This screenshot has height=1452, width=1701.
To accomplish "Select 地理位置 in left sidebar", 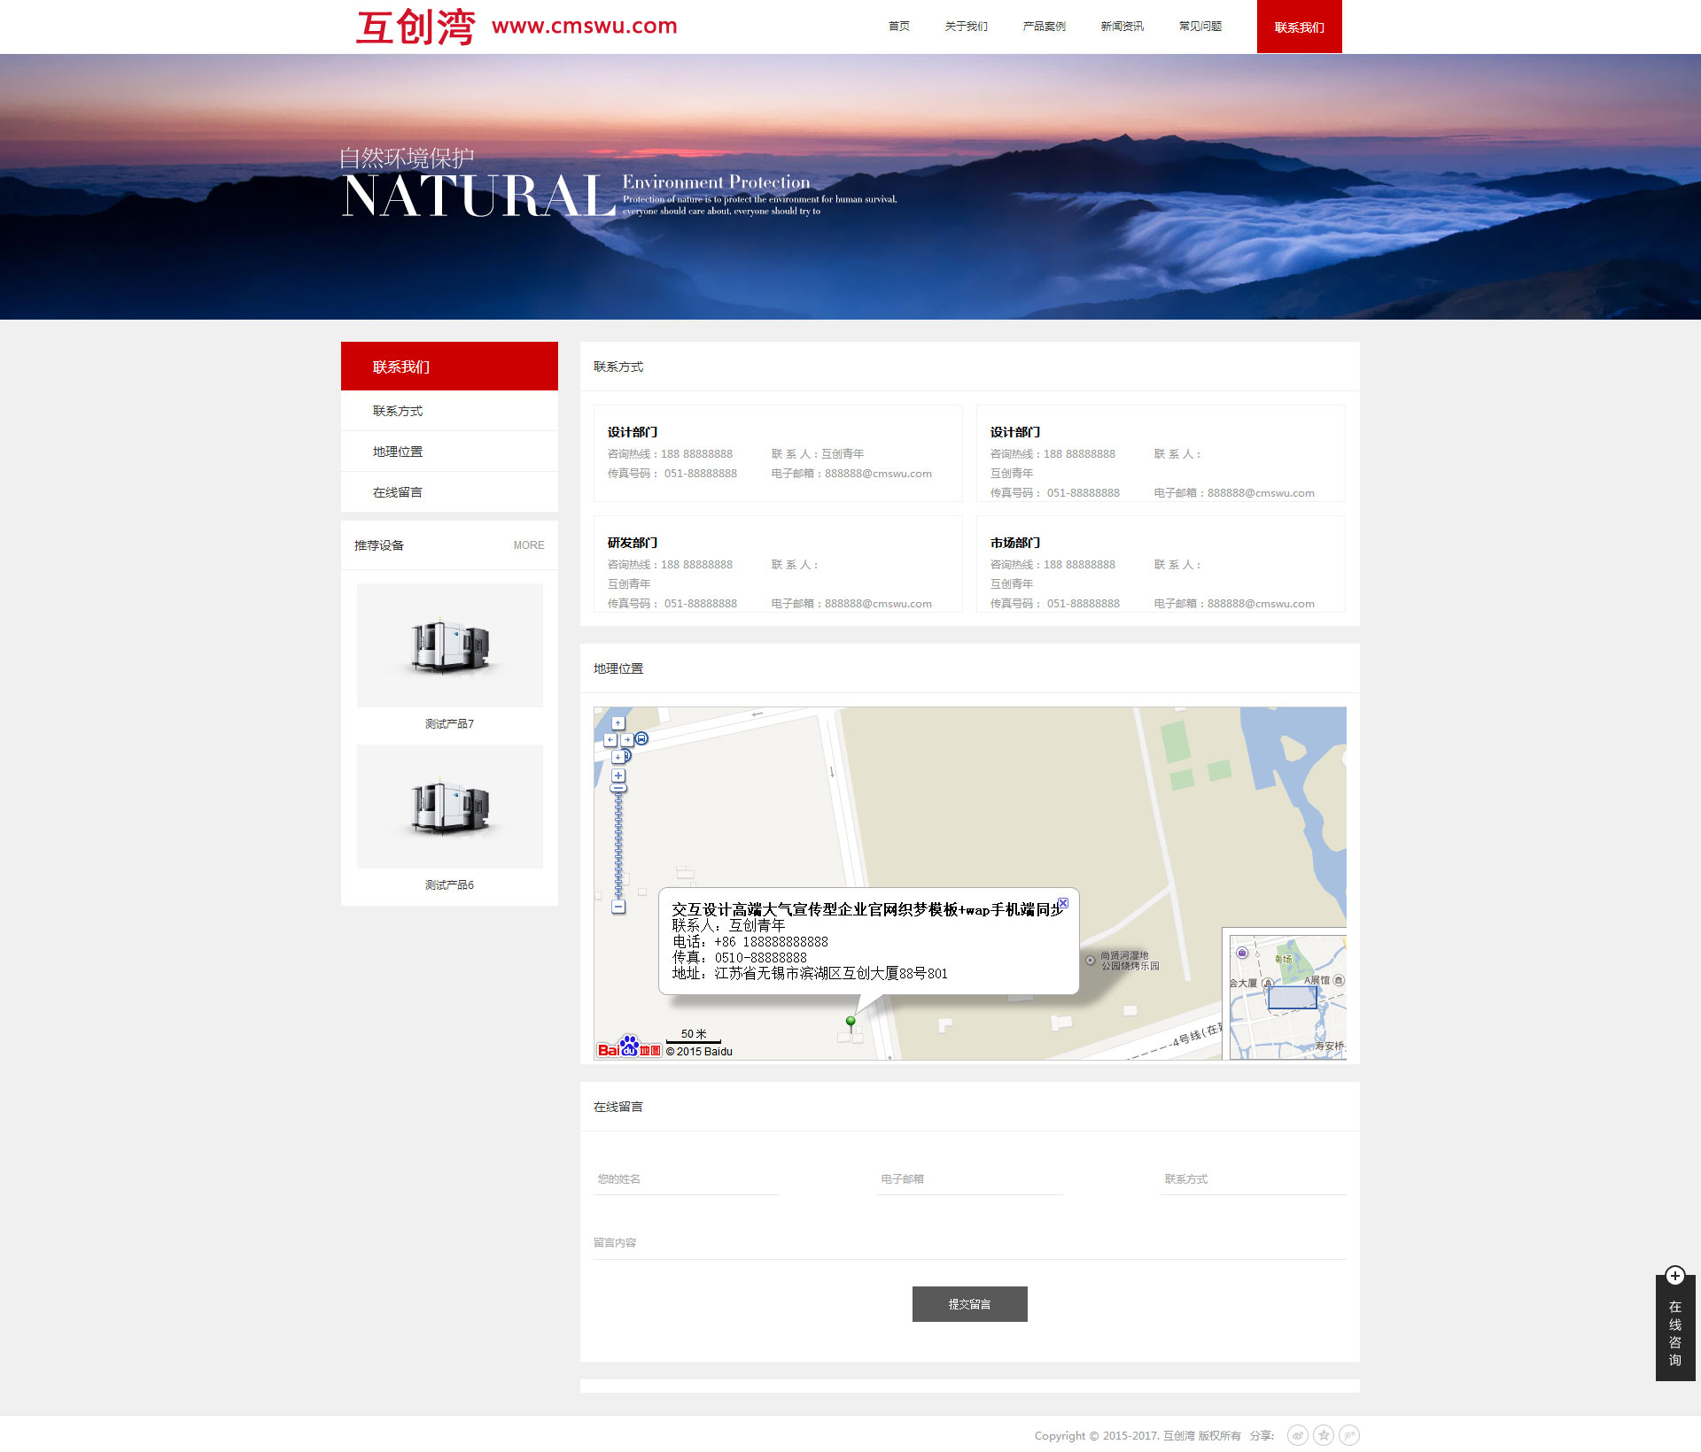I will [x=398, y=452].
